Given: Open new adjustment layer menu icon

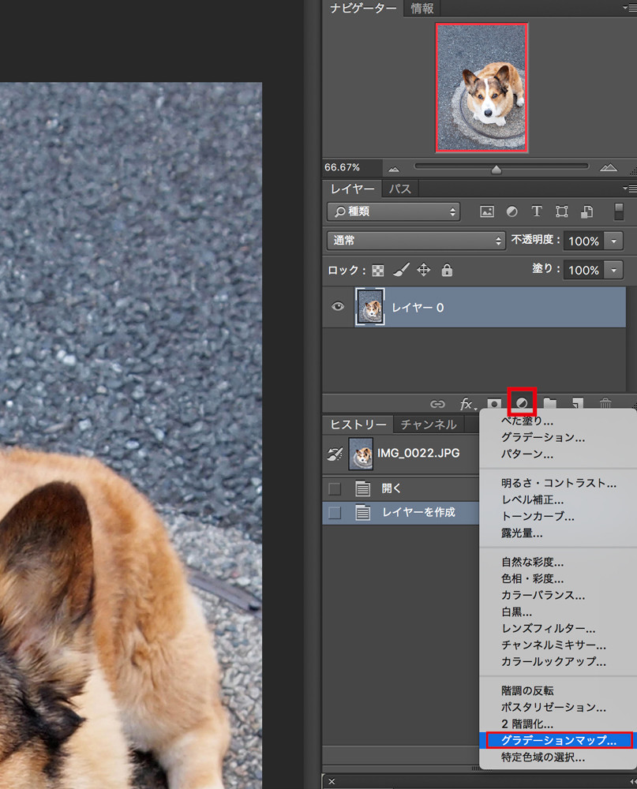Looking at the screenshot, I should coord(523,402).
